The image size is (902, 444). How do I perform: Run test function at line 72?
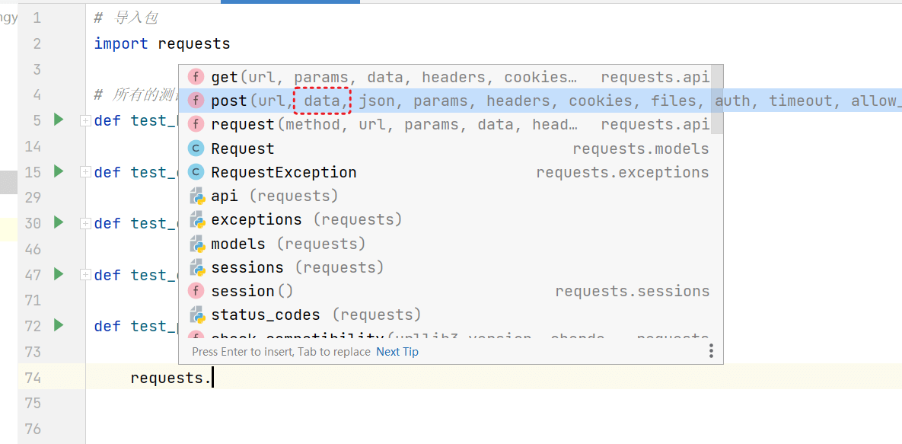[59, 325]
